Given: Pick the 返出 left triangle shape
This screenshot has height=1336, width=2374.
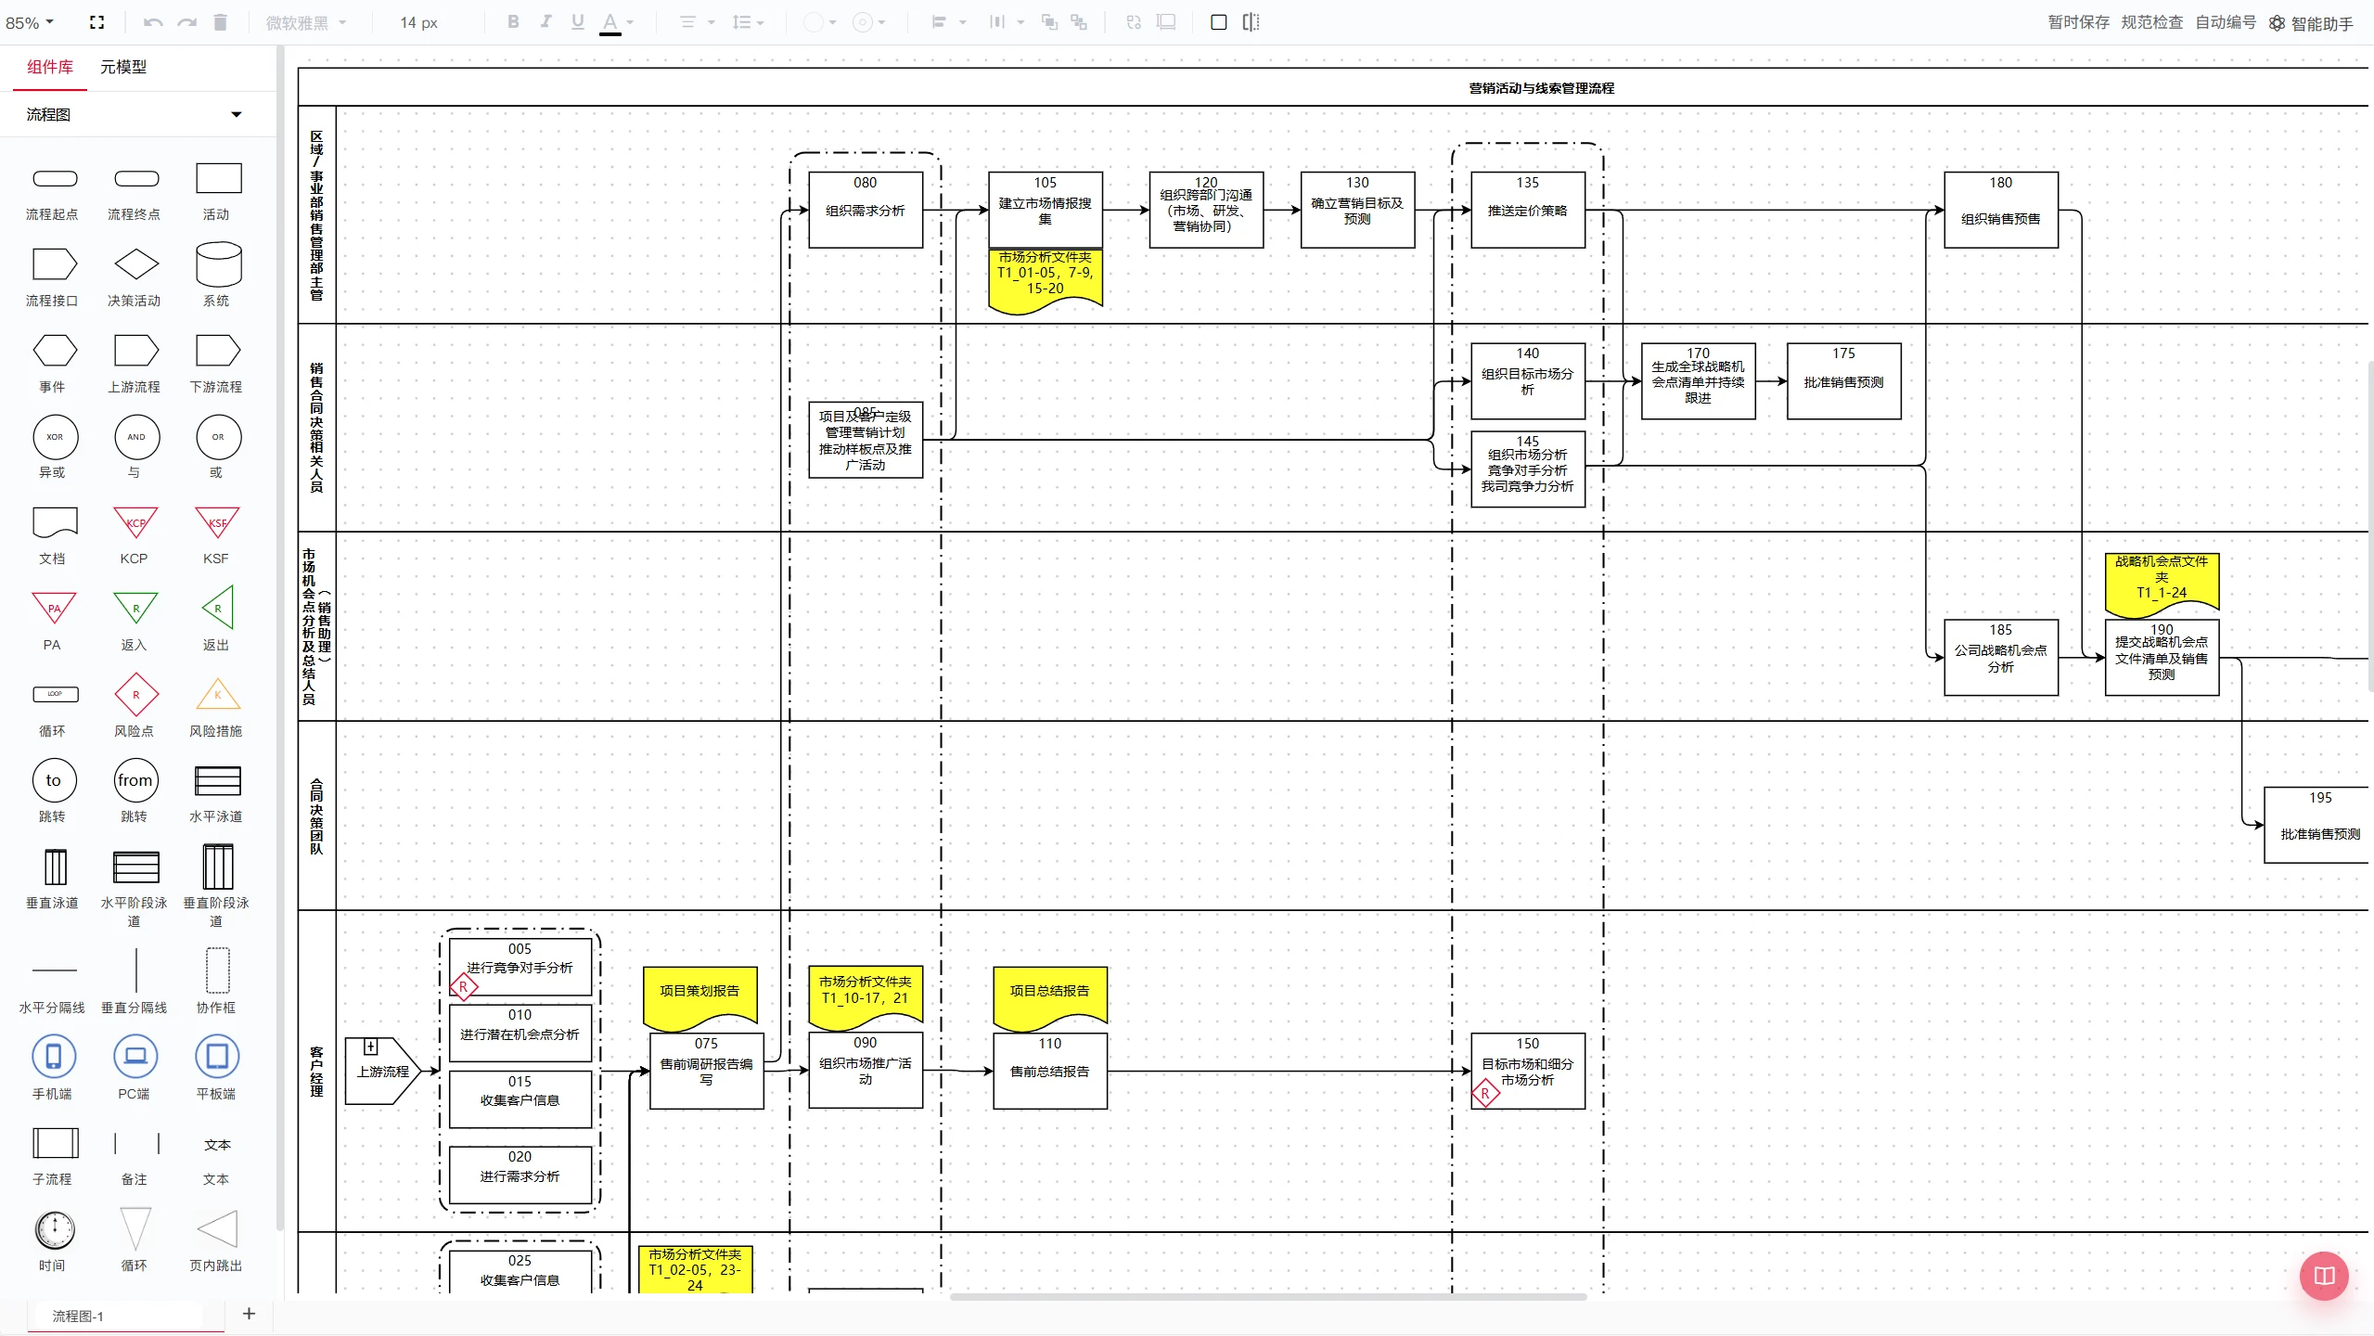Looking at the screenshot, I should 218,609.
